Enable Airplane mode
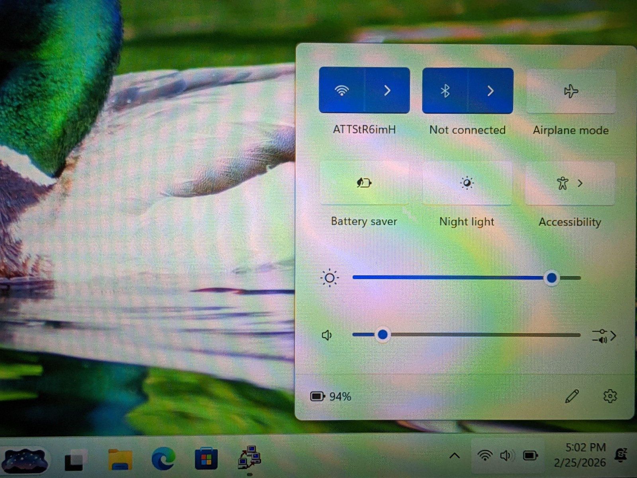This screenshot has width=637, height=478. point(571,92)
